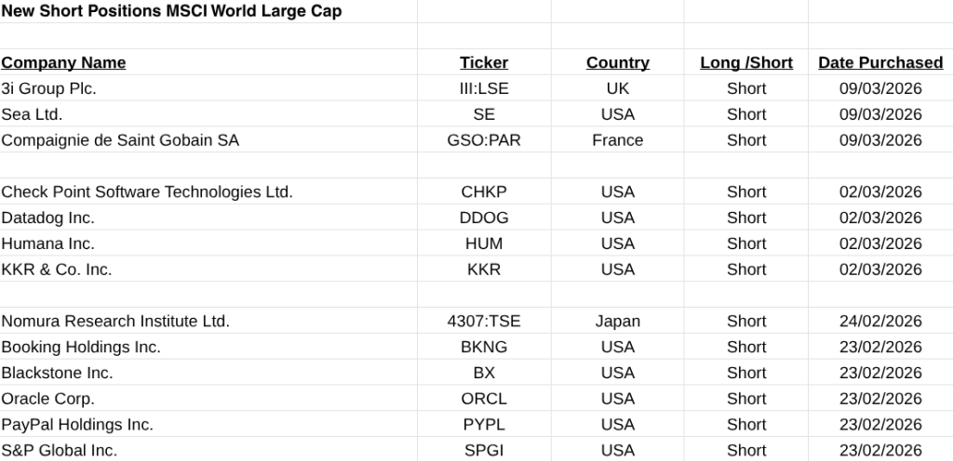Select the 'Sea Ltd.' company cell
The image size is (953, 461).
pyautogui.click(x=32, y=114)
